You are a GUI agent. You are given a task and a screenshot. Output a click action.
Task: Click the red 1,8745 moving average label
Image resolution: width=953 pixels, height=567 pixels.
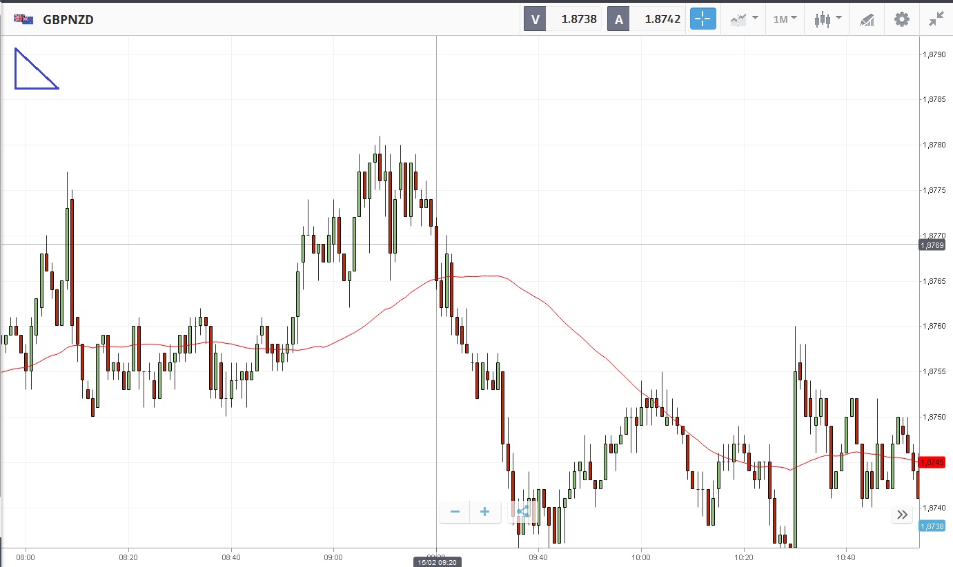932,462
